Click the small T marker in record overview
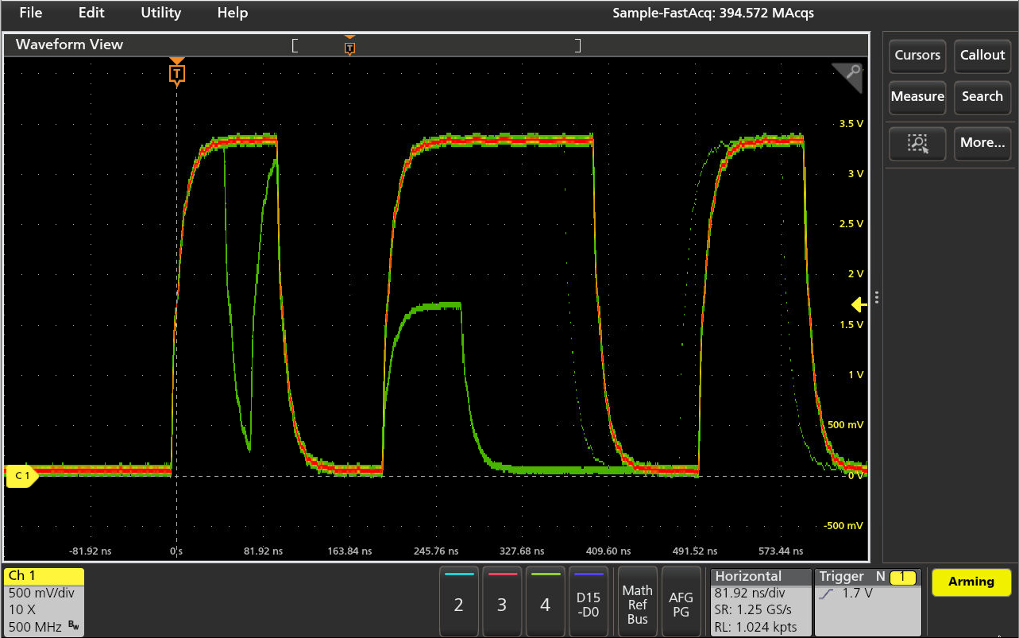 [349, 48]
